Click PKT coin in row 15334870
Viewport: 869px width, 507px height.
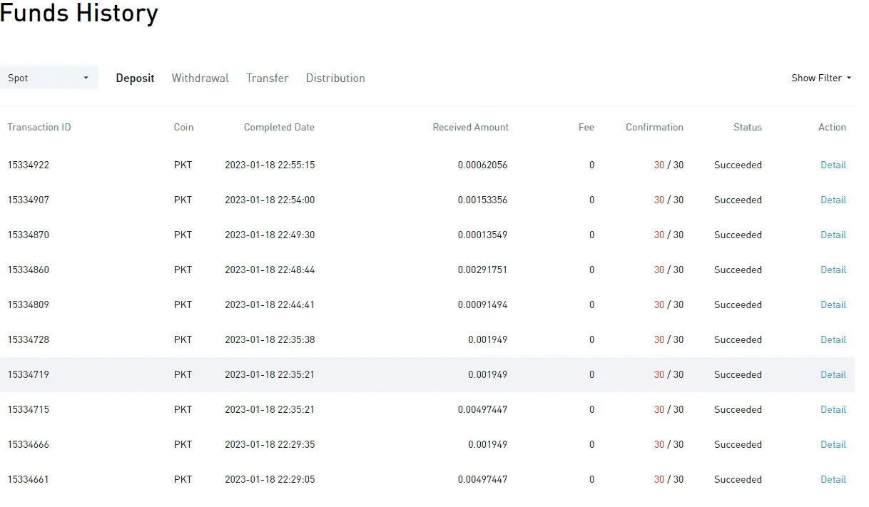coord(183,235)
